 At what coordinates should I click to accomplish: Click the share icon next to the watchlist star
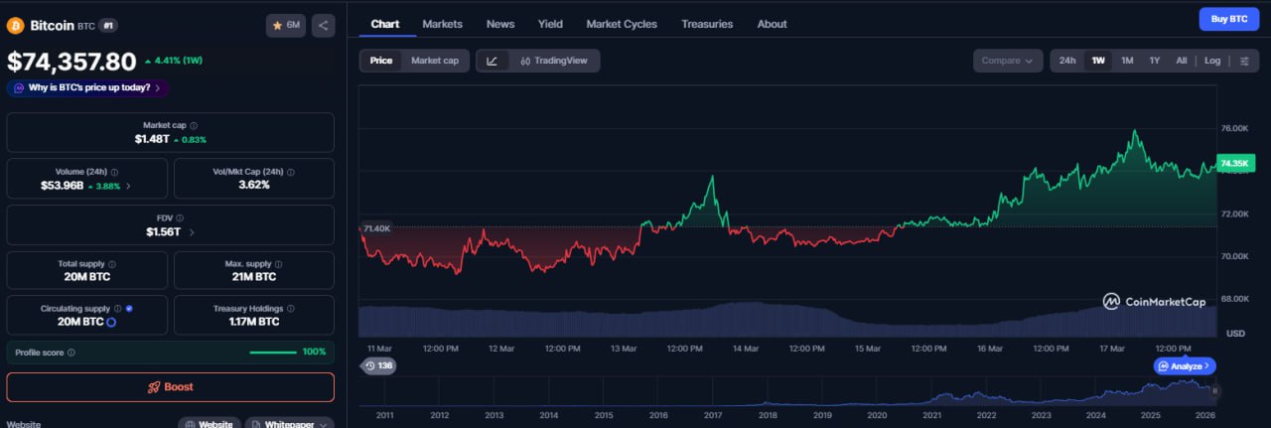tap(324, 25)
